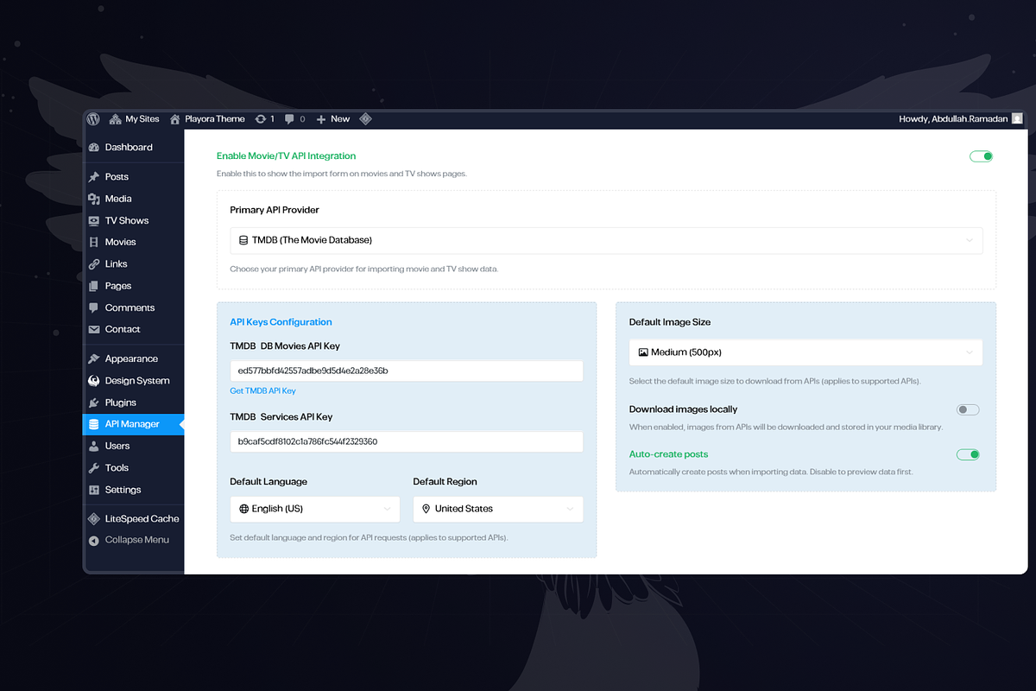
Task: Click the API Keys Configuration heading
Action: (x=281, y=322)
